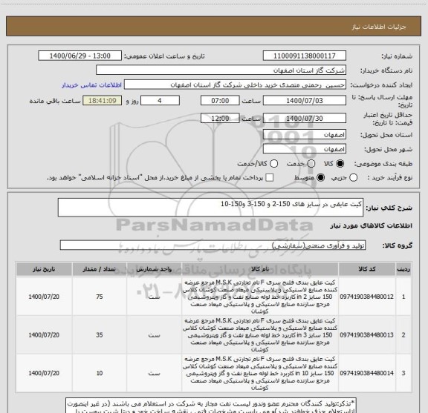Click the goods group field تولید و فرآوری صنعتی

[213, 245]
